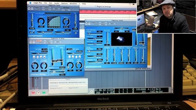
Task: Open the dropdown arrow below Bypass in Stereo Delay
Action: coord(41,43)
